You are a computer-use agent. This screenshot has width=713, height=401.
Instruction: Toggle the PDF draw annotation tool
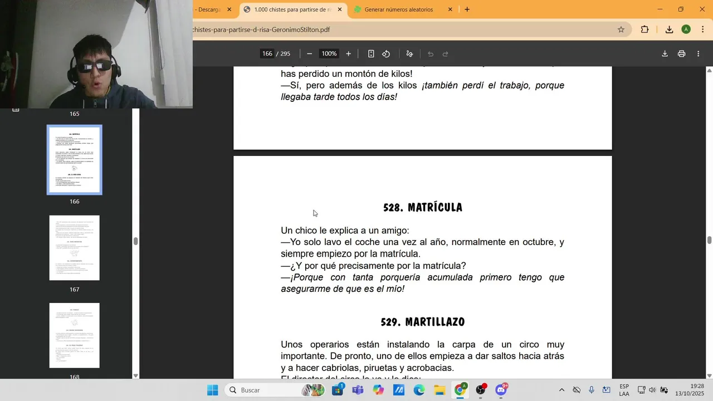[x=409, y=53]
